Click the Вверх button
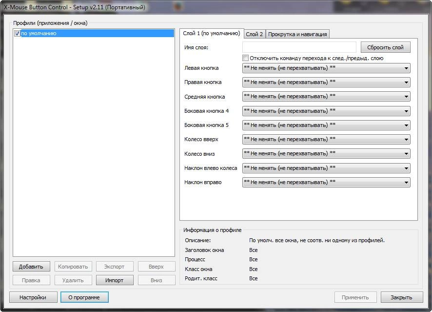432x312 pixels. tap(156, 267)
